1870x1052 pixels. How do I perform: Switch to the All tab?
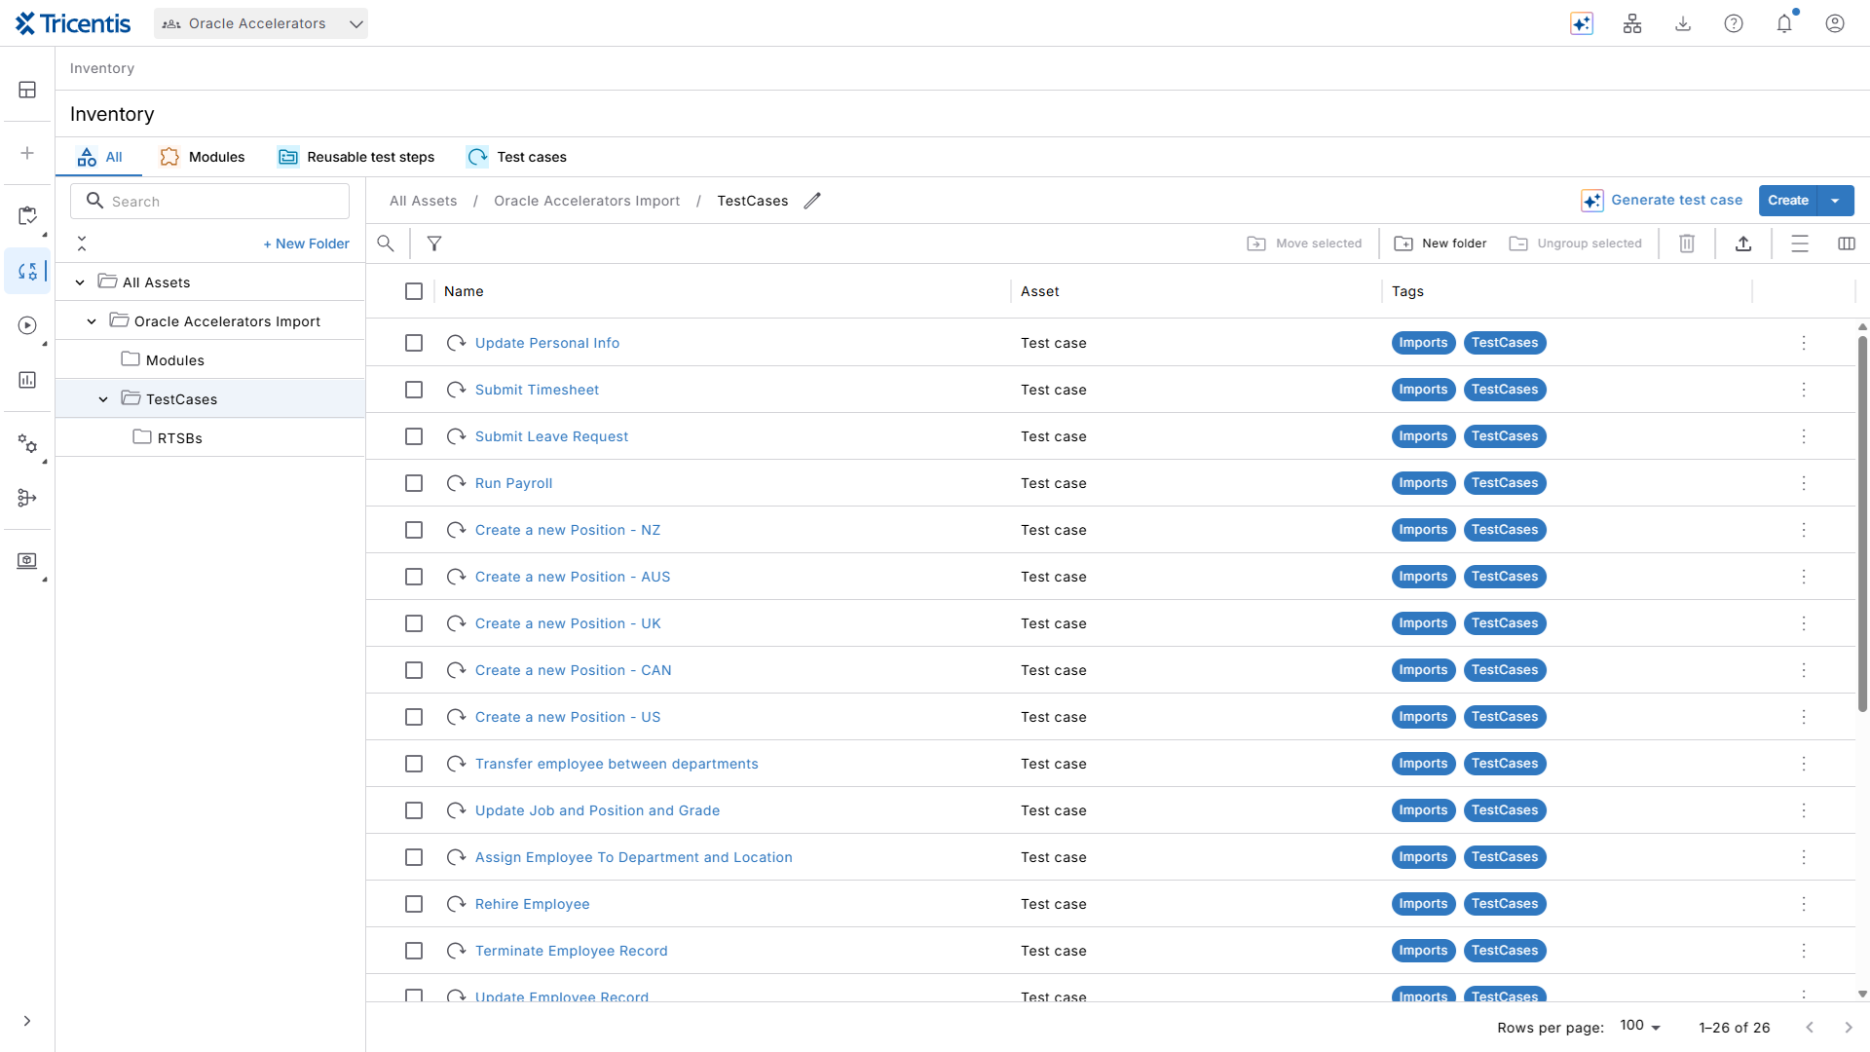tap(100, 157)
